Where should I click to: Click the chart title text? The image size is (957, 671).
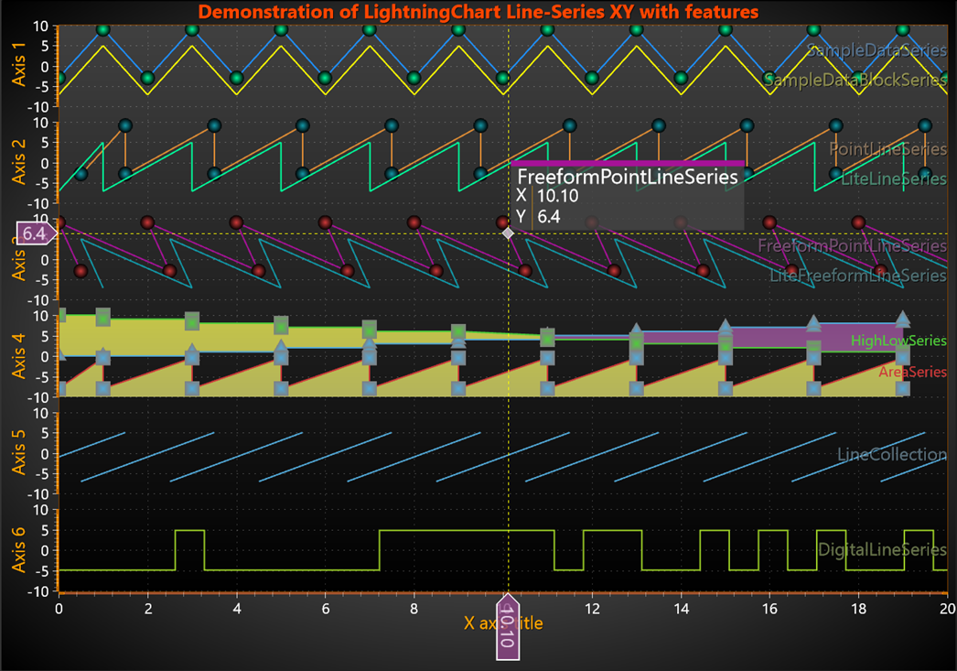478,12
